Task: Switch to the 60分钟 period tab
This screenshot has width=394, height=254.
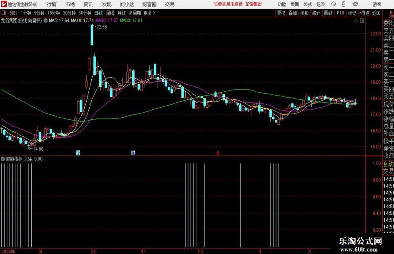Action: click(85, 13)
